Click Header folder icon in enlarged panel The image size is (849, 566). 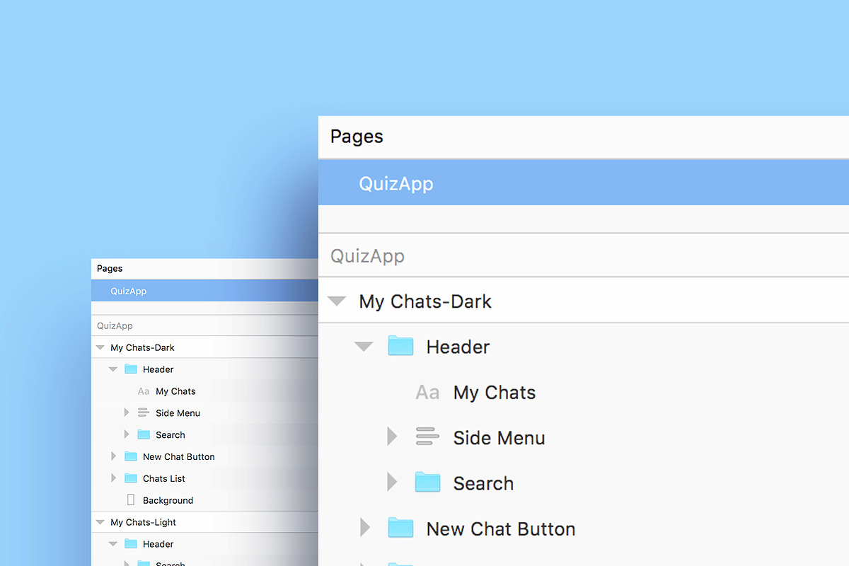point(400,346)
